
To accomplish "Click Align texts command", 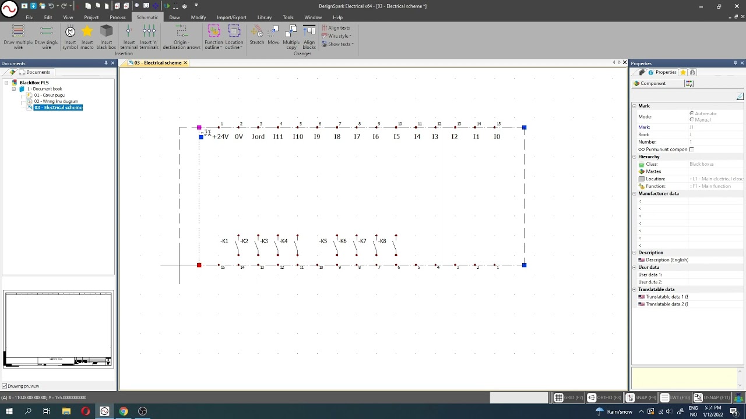I will pos(336,28).
